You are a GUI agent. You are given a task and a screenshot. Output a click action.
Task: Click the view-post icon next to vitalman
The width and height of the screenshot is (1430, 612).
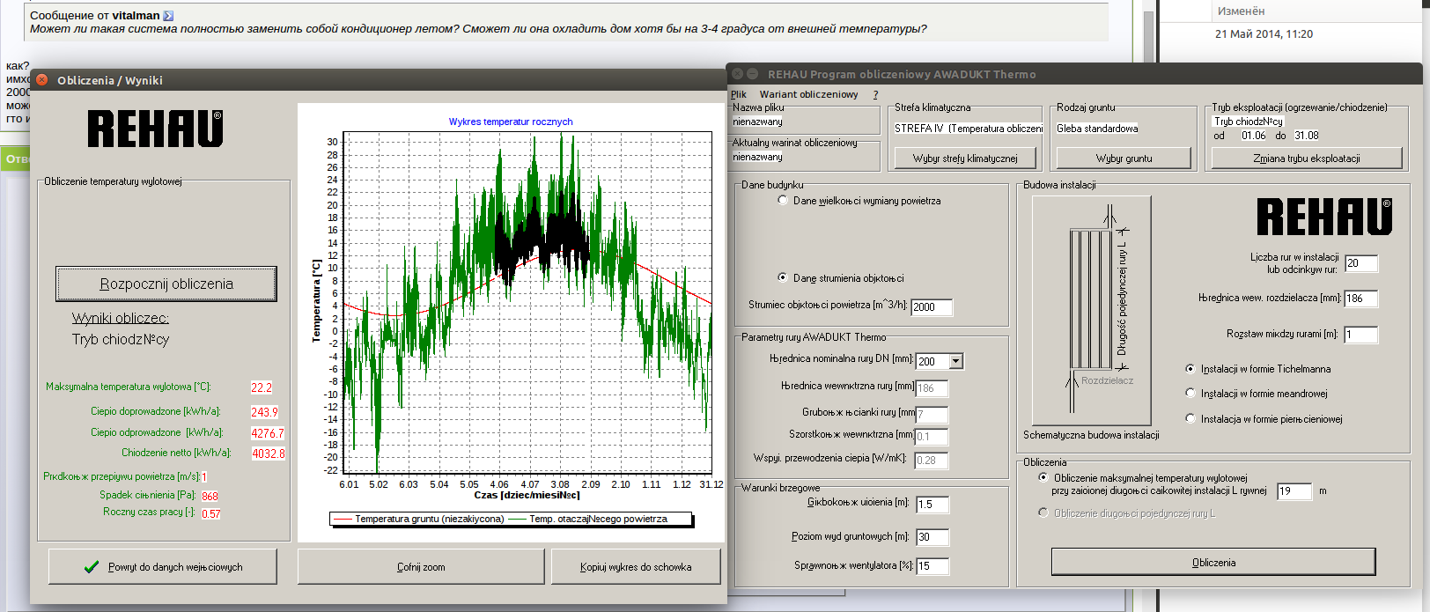tap(168, 16)
